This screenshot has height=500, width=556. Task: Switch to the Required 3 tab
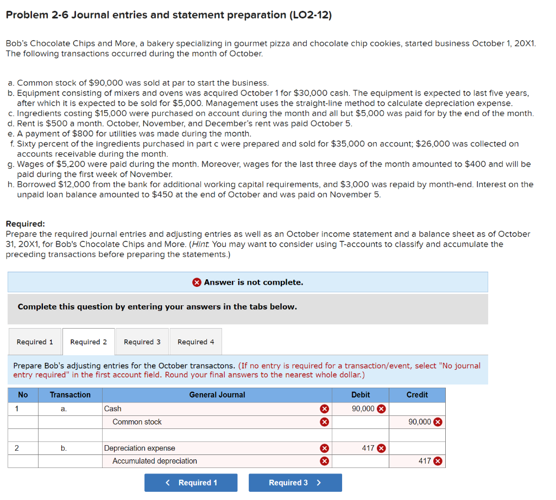coord(142,342)
